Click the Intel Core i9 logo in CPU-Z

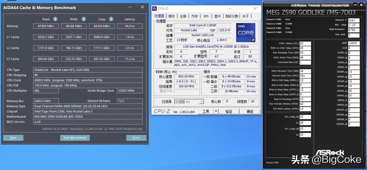pyautogui.click(x=246, y=32)
